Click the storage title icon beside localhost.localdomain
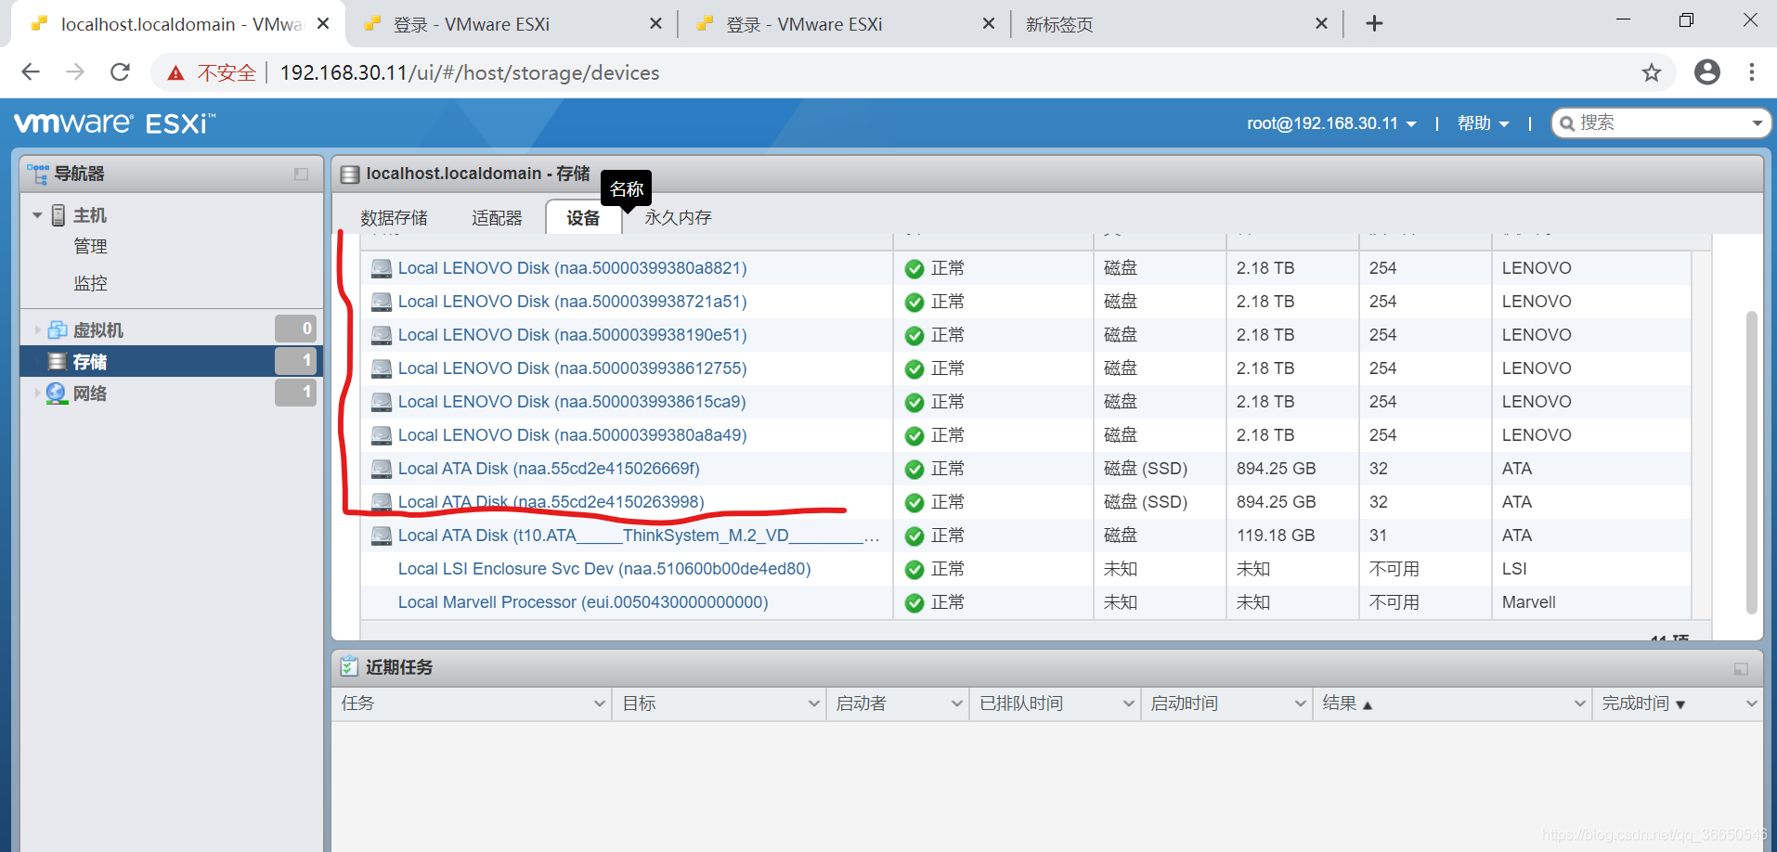Viewport: 1777px width, 852px height. tap(350, 174)
